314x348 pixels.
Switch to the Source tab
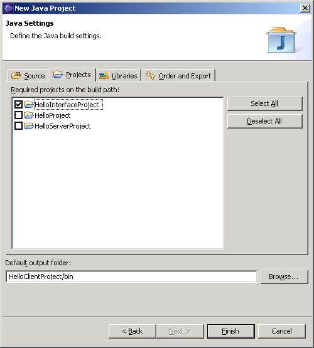pos(28,76)
